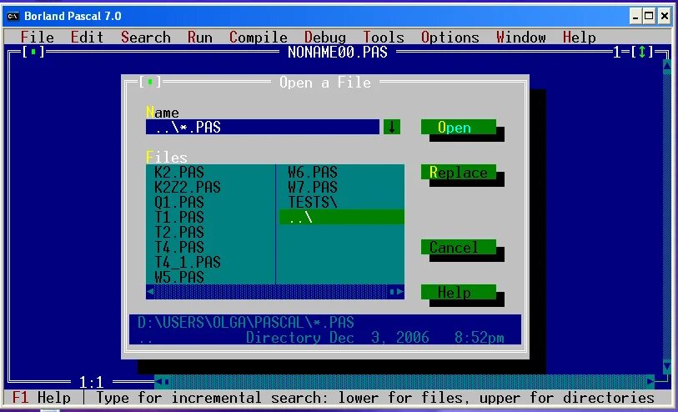Click the editor horizontal scrollbar left arrow
Image resolution: width=678 pixels, height=412 pixels.
[158, 381]
